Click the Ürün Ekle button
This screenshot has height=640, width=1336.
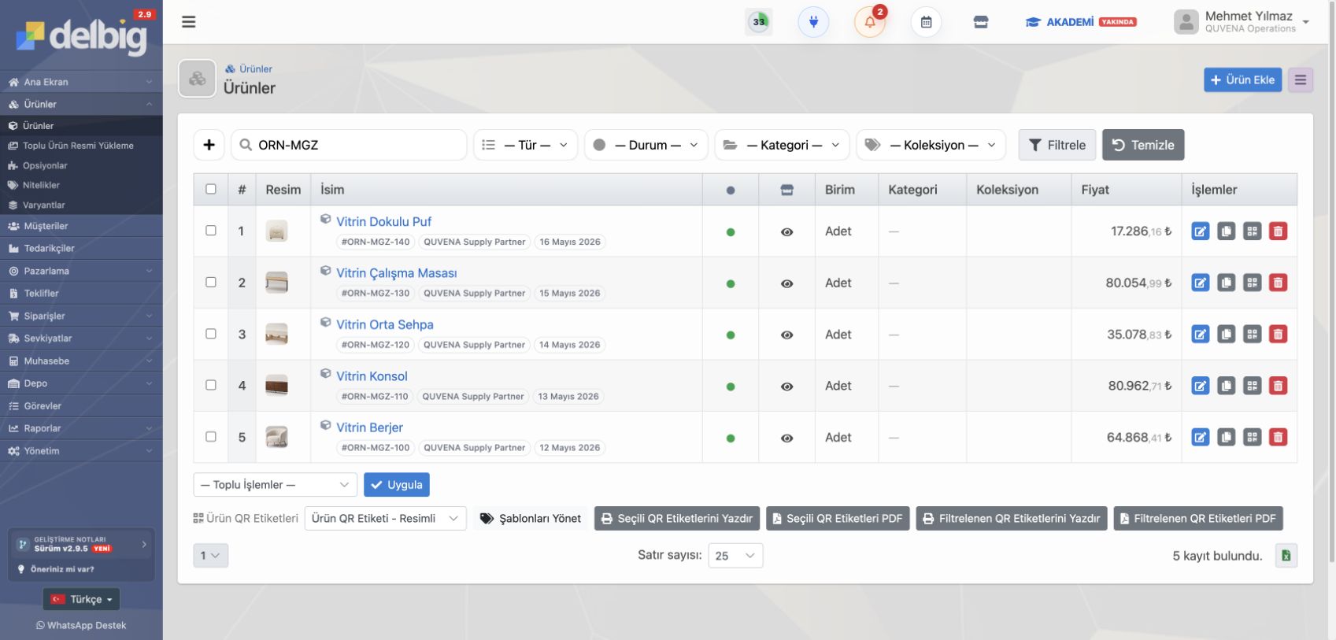point(1242,80)
